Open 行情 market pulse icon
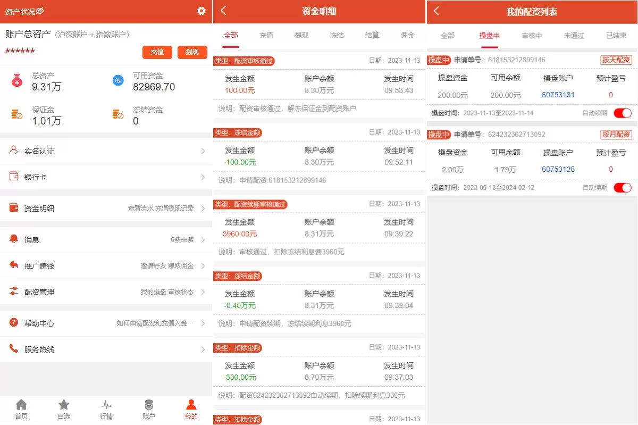The width and height of the screenshot is (638, 425). coord(106,405)
